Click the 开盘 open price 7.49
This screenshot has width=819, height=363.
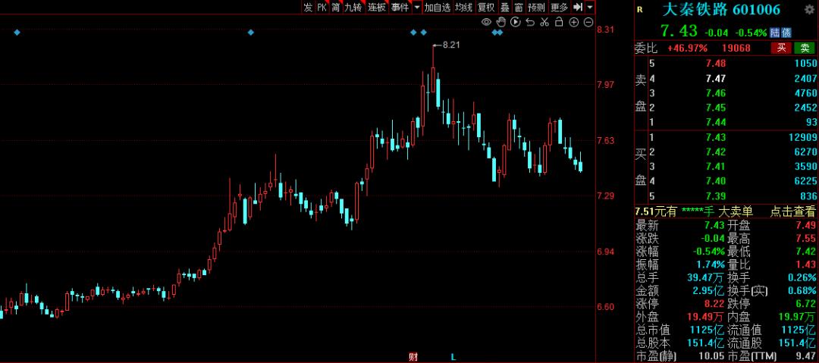pos(805,226)
